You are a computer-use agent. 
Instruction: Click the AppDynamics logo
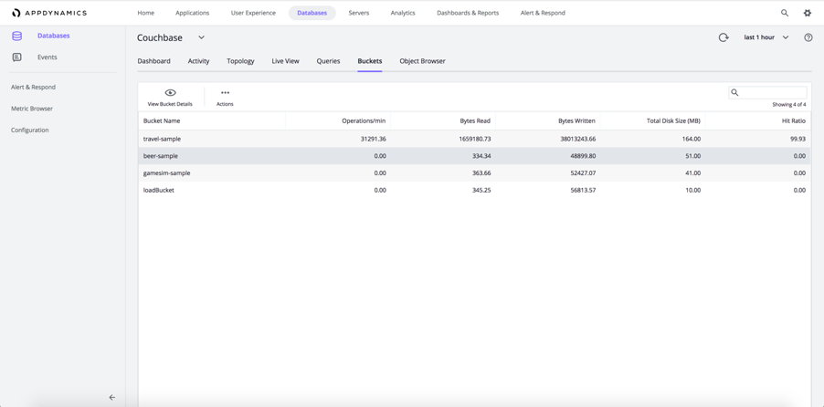point(48,13)
